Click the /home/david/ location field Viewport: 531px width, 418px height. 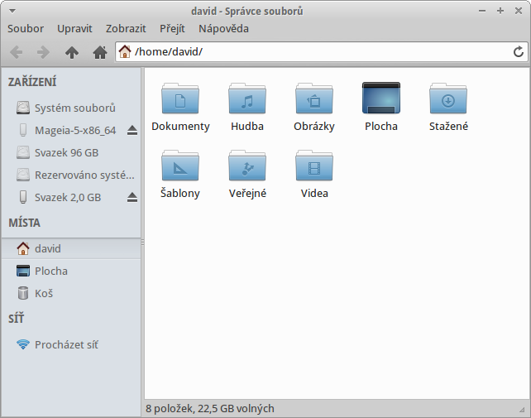(322, 52)
